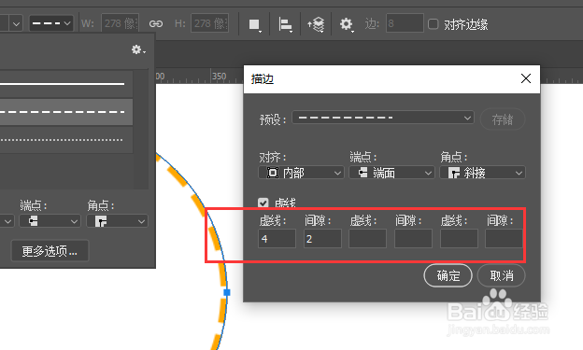Click the W width field in options bar
Viewport: 583px width, 350px height.
[121, 23]
